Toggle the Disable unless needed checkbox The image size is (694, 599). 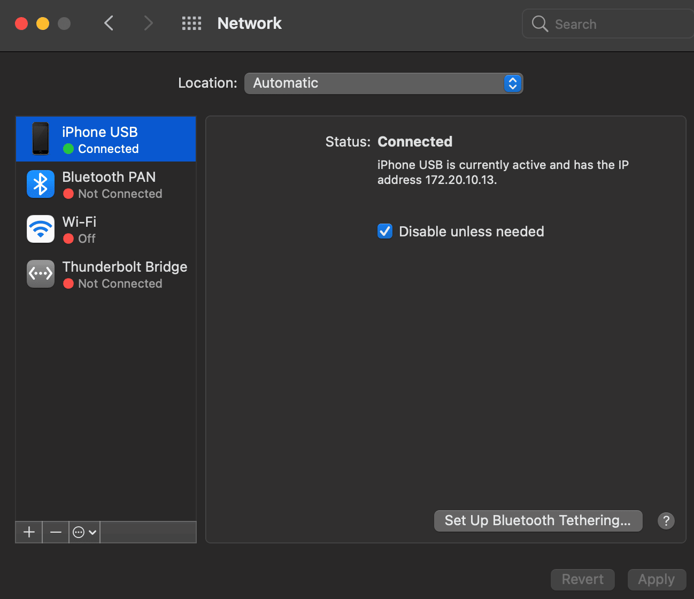tap(385, 231)
